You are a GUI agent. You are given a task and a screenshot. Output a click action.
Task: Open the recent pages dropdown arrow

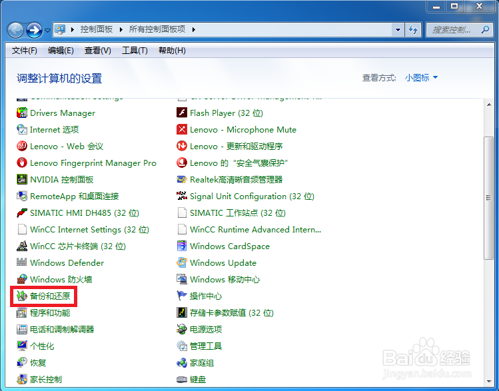pos(47,30)
